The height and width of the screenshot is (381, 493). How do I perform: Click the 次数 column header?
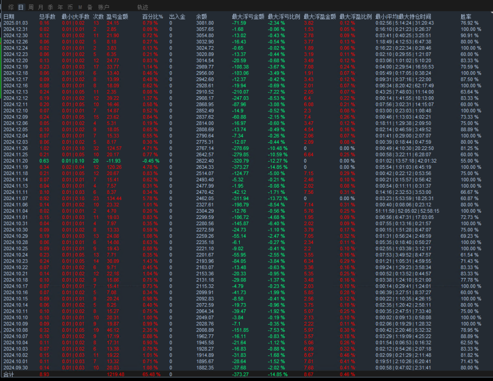coord(98,16)
